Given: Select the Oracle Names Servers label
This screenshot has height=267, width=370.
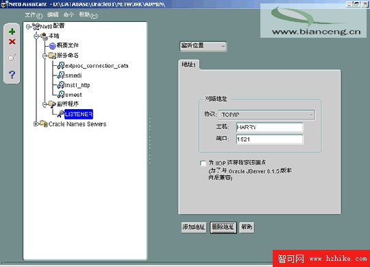Looking at the screenshot, I should click(77, 124).
